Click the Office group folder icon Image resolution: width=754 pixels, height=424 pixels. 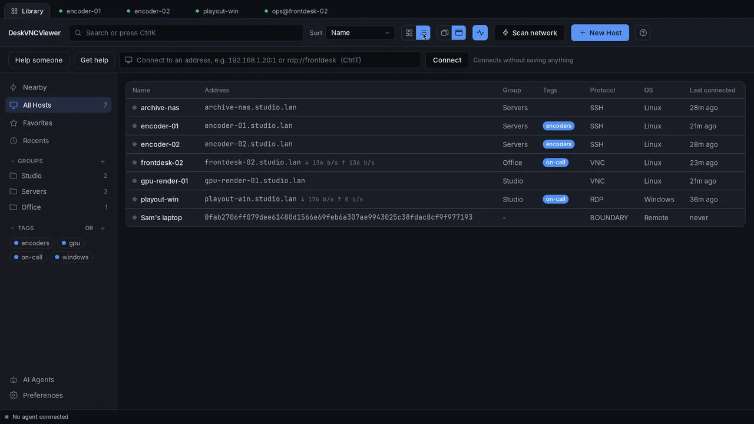point(14,207)
